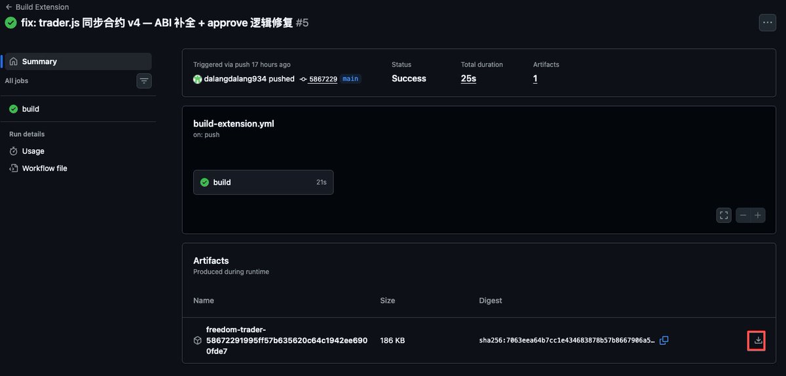Click the dalangdalang934 avatar

pyautogui.click(x=197, y=79)
